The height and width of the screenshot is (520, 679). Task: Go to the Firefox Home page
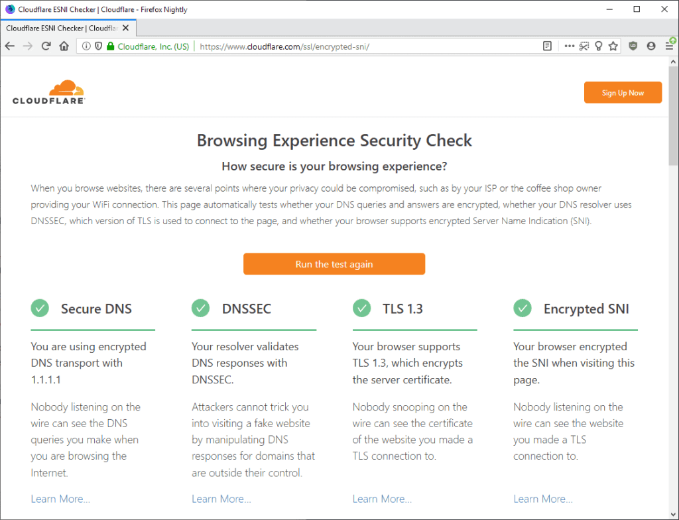(64, 46)
